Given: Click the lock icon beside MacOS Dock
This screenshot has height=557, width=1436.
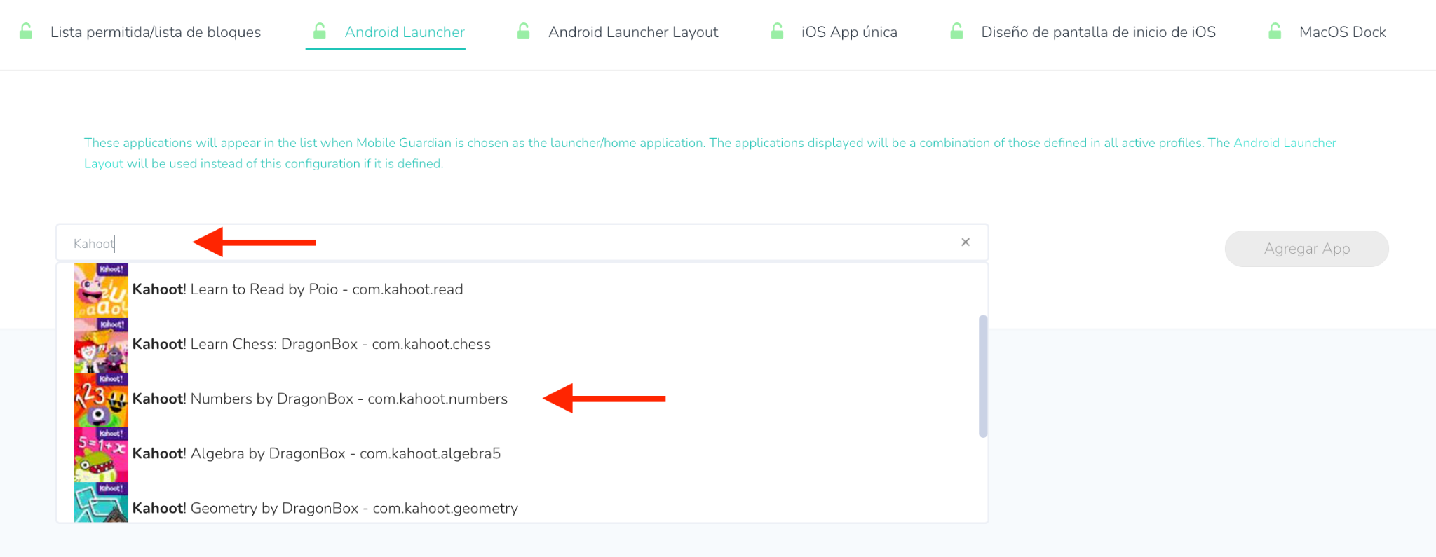Looking at the screenshot, I should coord(1275,32).
